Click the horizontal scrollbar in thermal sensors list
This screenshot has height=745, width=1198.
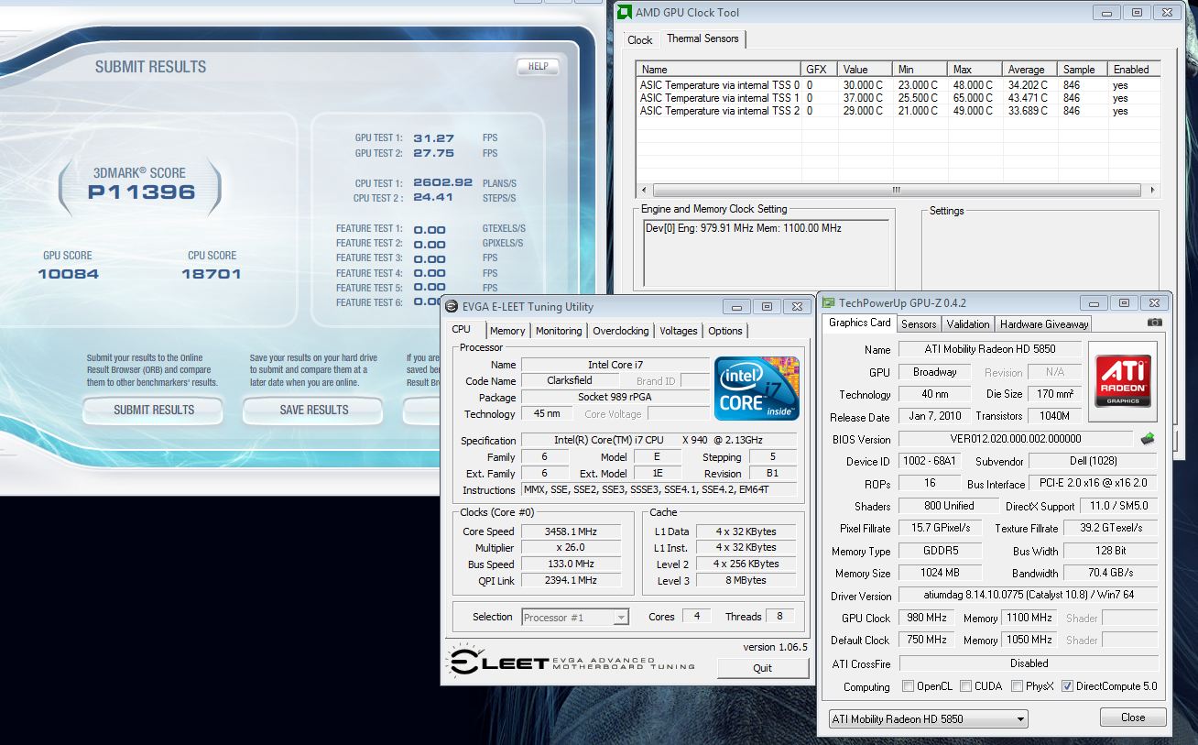(x=896, y=191)
